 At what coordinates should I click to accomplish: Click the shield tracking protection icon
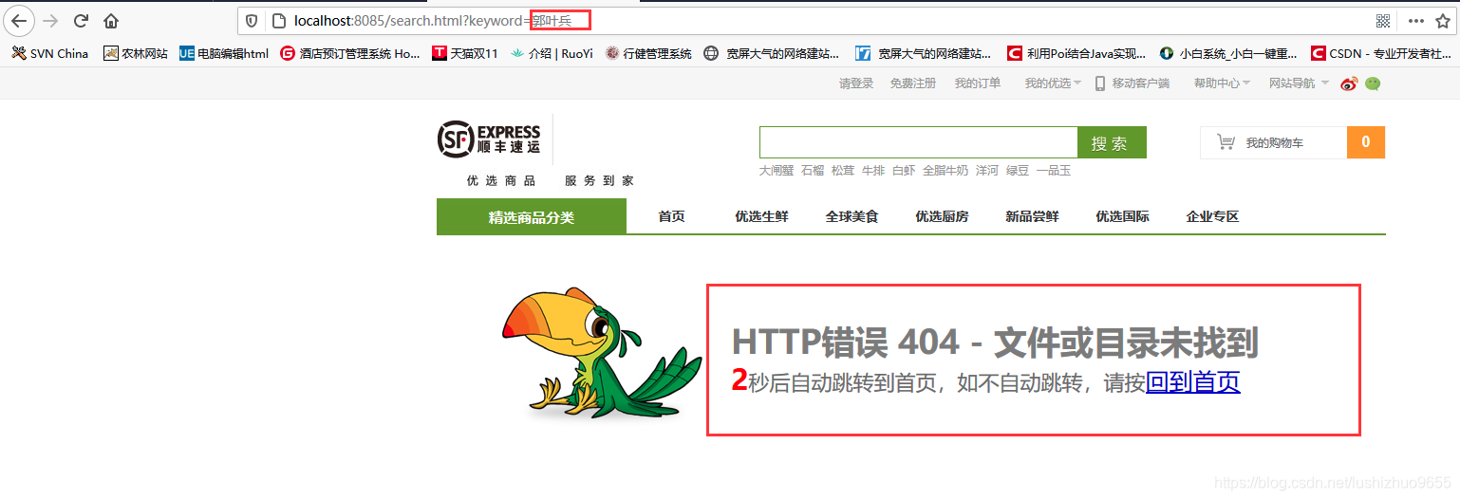(253, 20)
